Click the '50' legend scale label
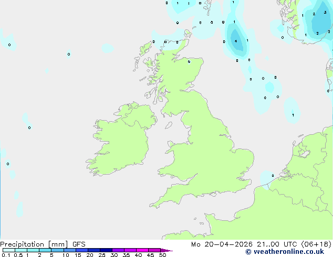This screenshot has width=333, height=257. point(162,255)
